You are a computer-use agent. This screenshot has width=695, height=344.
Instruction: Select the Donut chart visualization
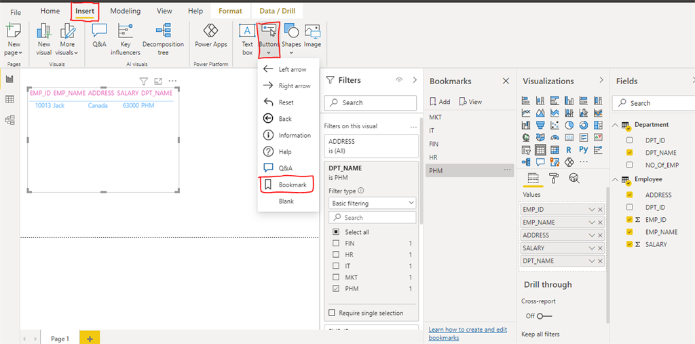tap(584, 126)
